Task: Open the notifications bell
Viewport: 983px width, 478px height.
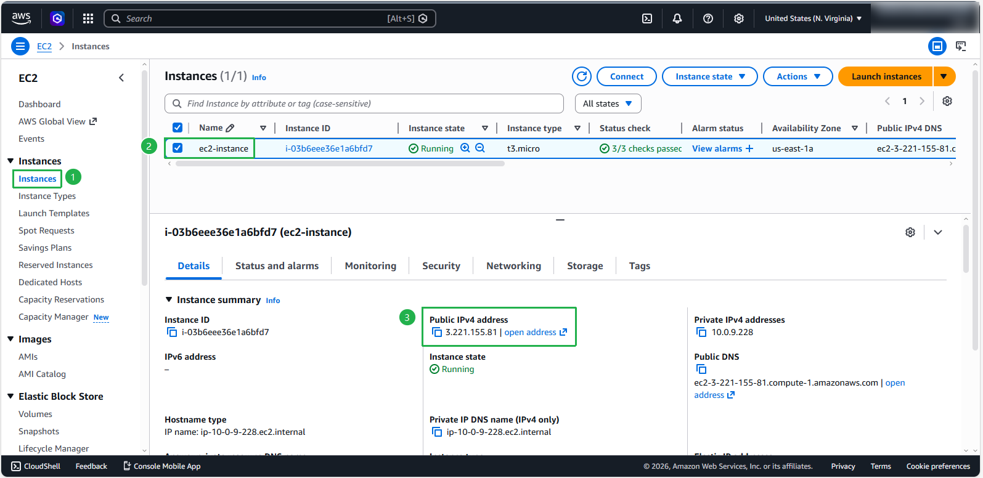Action: point(677,18)
